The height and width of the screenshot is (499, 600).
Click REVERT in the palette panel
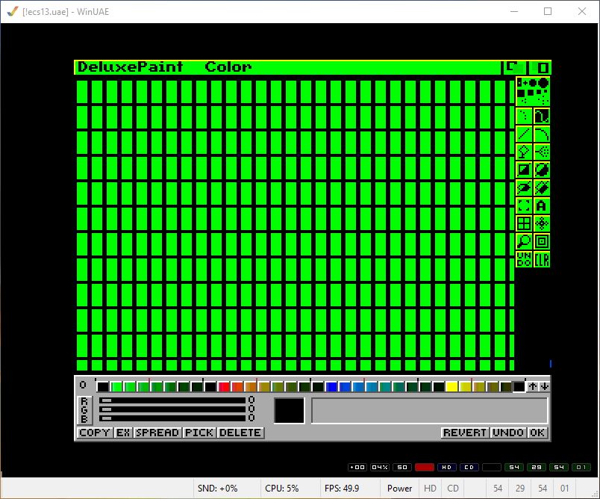pyautogui.click(x=465, y=433)
